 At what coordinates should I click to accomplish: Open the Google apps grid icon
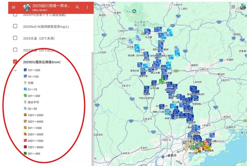point(233,6)
